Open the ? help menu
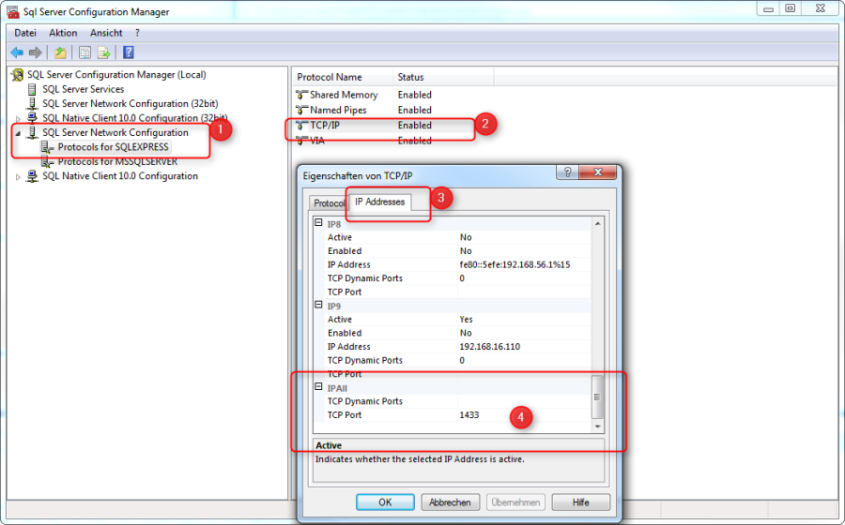 tap(137, 33)
